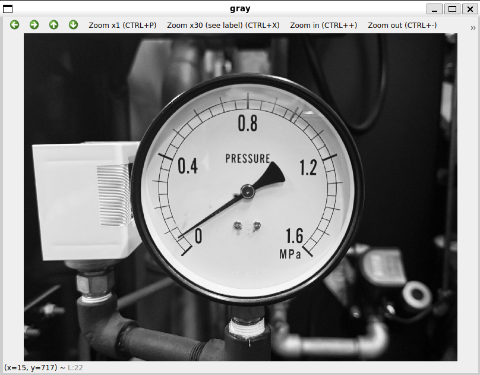This screenshot has height=375, width=480.
Task: Close the gray window
Action: coord(469,8)
